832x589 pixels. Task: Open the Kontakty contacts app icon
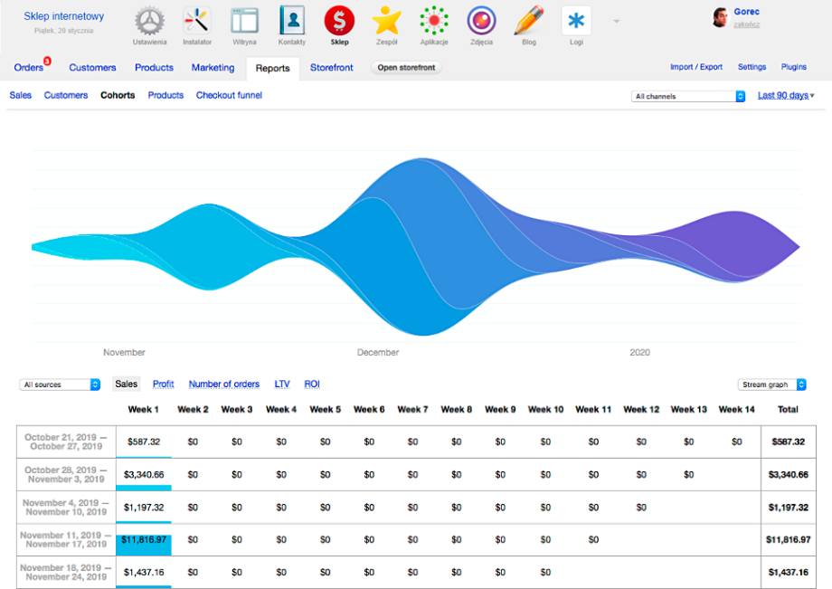[x=292, y=21]
